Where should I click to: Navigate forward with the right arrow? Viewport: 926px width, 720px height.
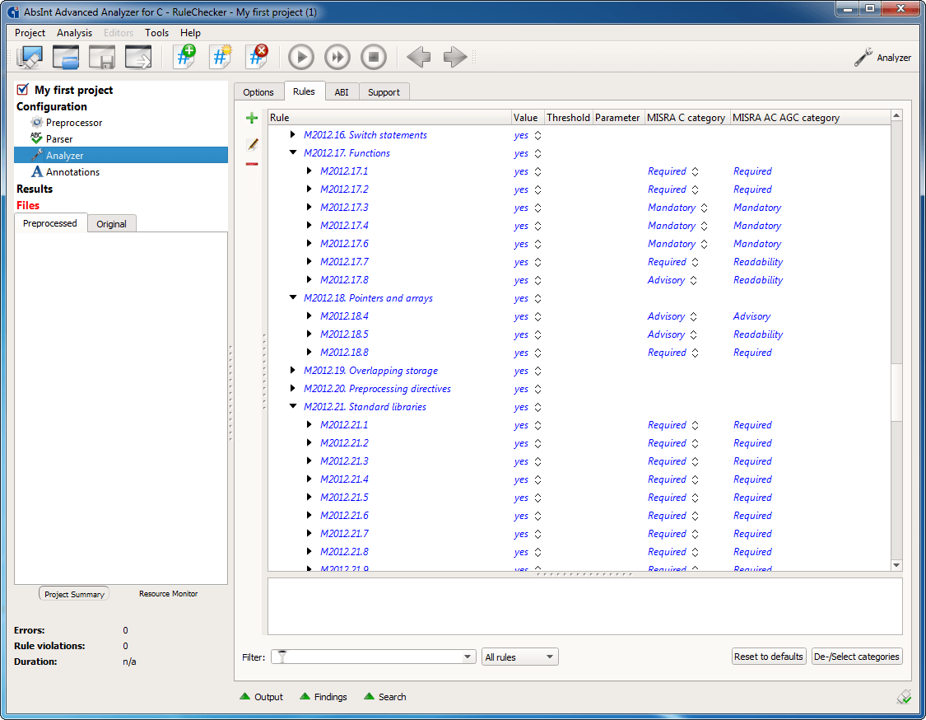tap(454, 58)
